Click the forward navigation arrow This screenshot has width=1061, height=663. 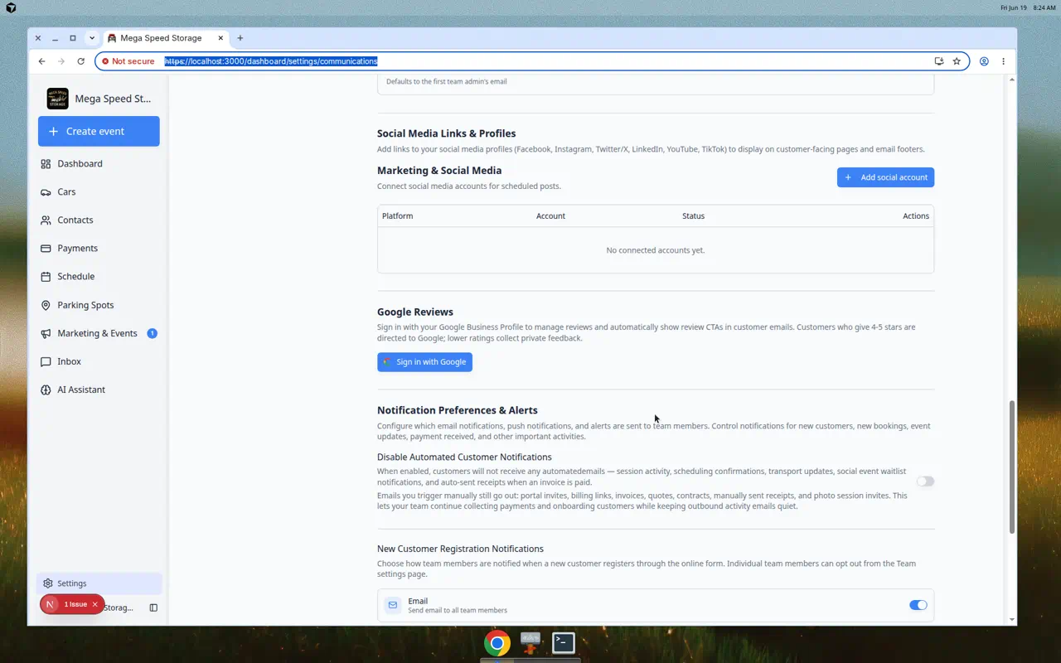[x=61, y=61]
